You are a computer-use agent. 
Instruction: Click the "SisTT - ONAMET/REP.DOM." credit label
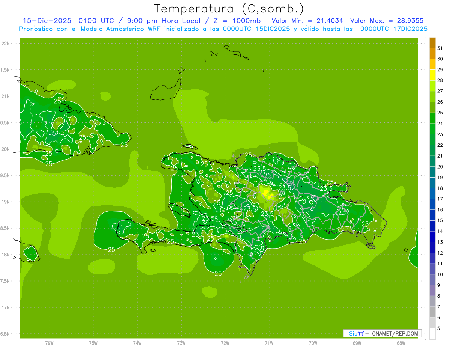382,333
